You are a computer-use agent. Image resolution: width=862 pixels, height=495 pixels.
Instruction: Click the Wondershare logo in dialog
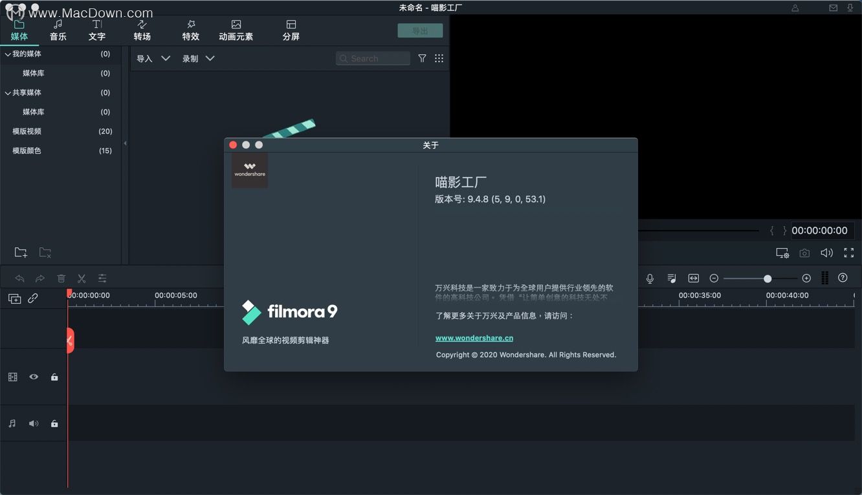click(x=250, y=170)
